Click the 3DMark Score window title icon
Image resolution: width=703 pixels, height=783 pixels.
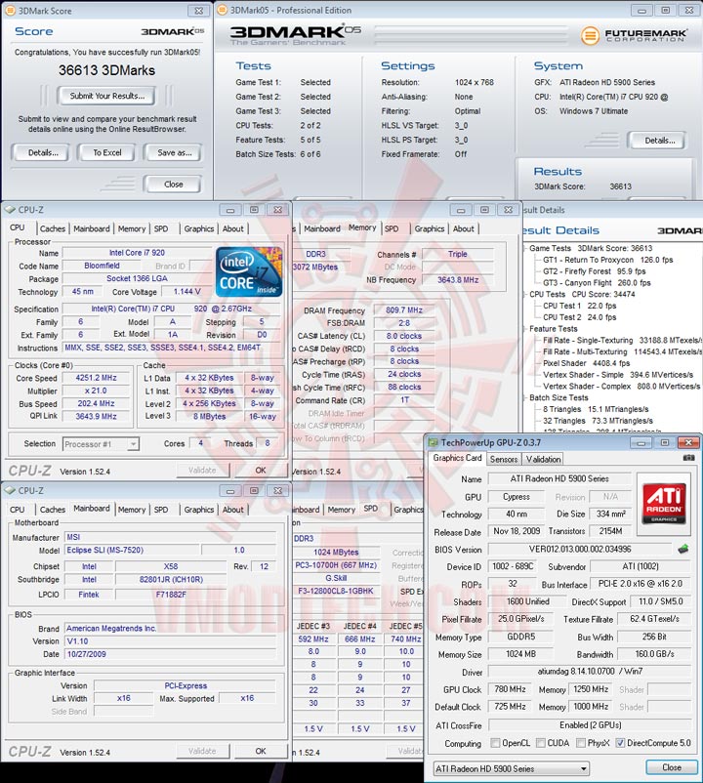(11, 11)
